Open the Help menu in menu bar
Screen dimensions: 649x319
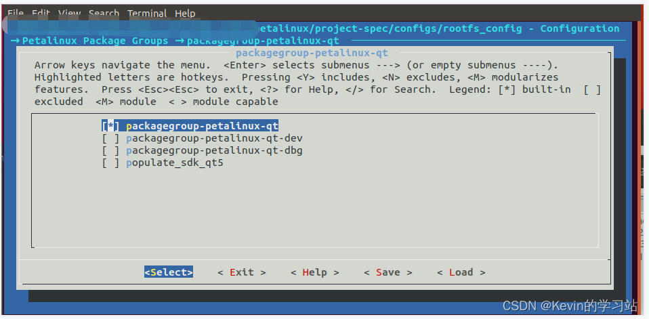[185, 14]
